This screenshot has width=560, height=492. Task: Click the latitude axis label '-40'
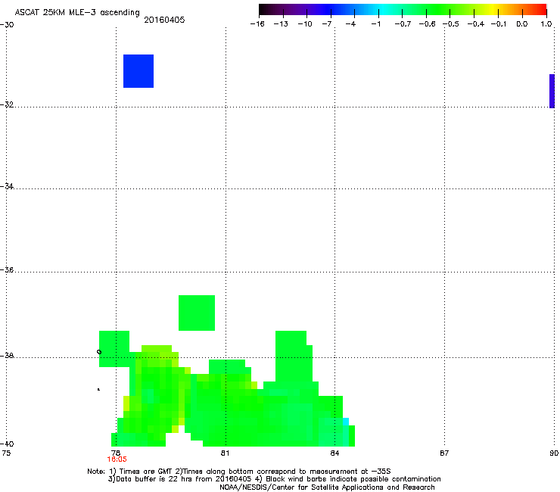7,444
